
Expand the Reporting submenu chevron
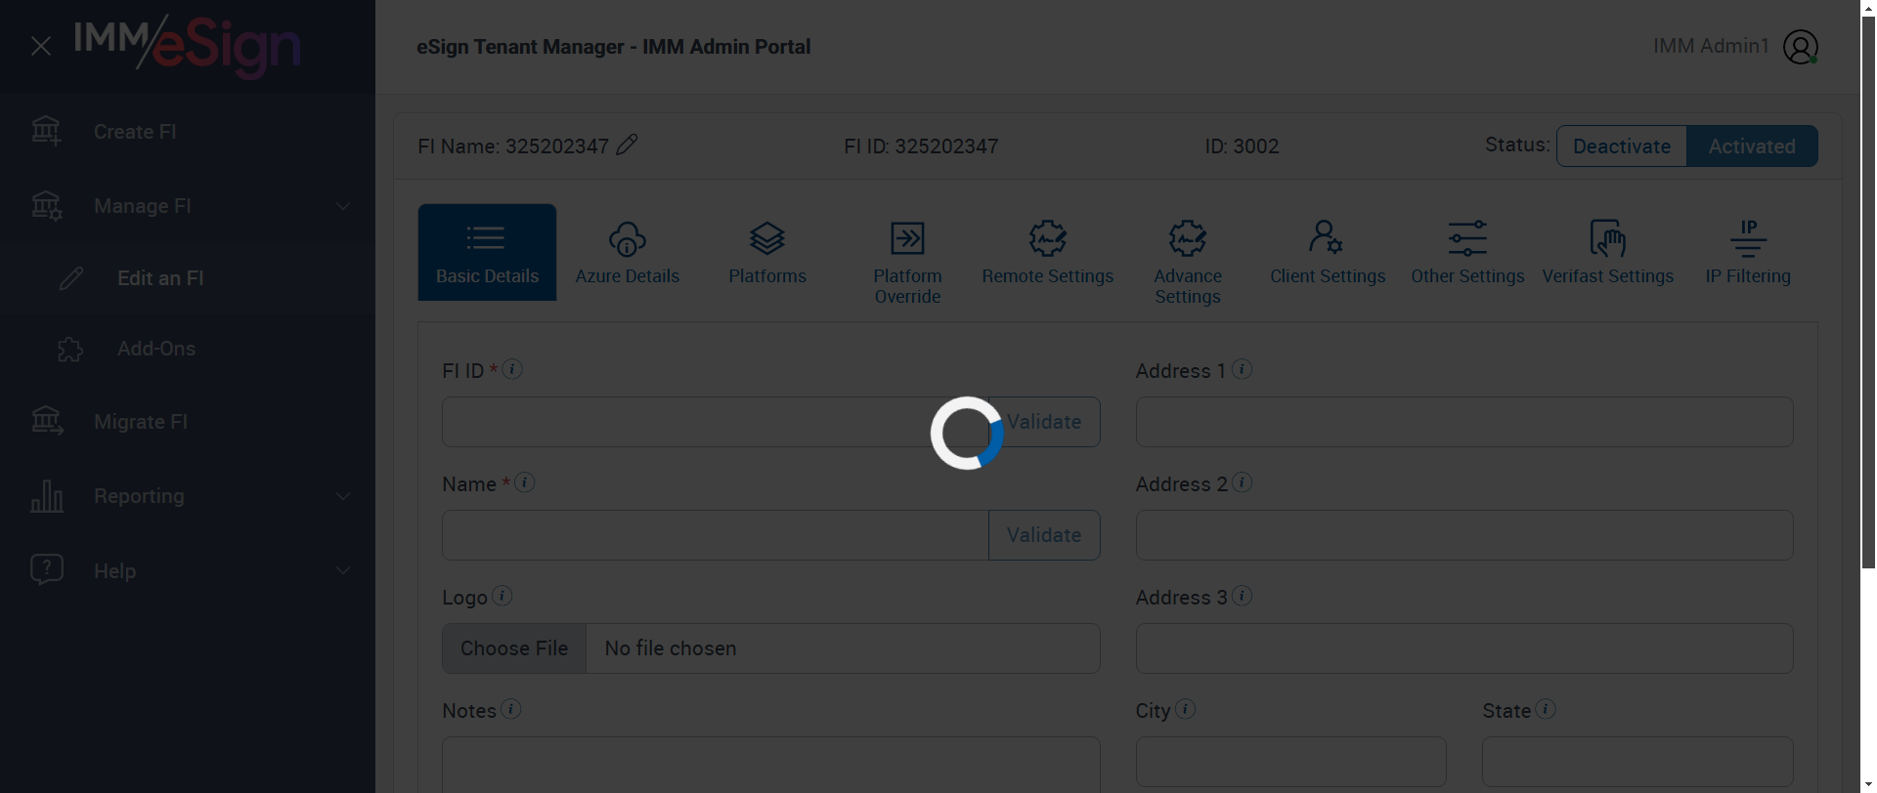(x=343, y=496)
